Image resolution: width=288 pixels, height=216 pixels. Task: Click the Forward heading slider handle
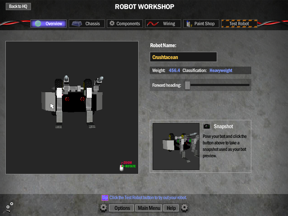[x=187, y=85]
